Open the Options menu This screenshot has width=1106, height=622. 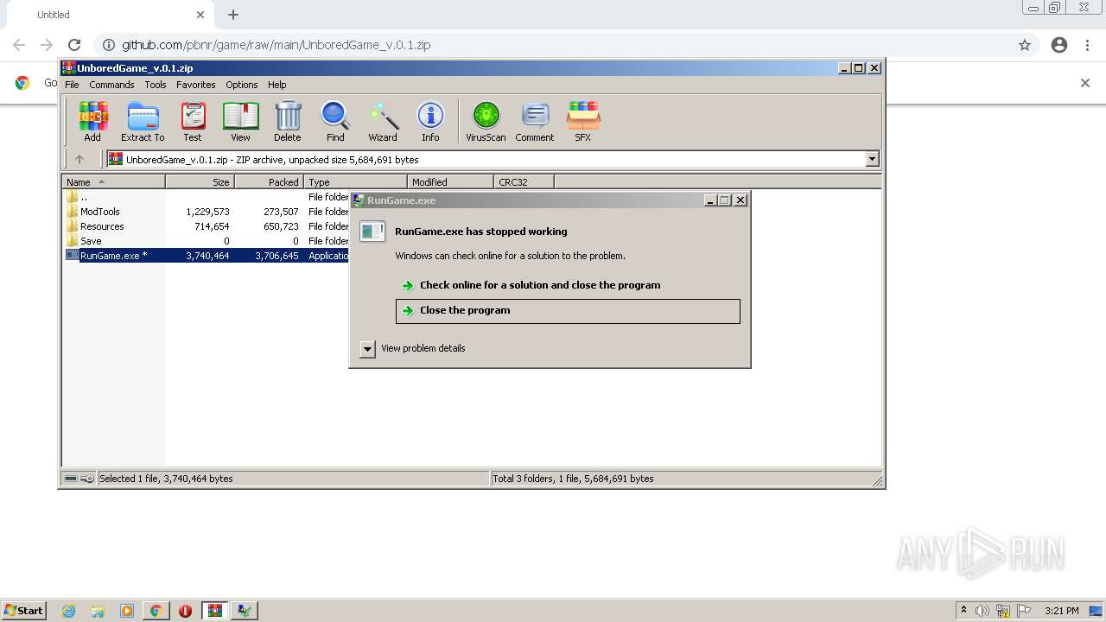pyautogui.click(x=242, y=85)
